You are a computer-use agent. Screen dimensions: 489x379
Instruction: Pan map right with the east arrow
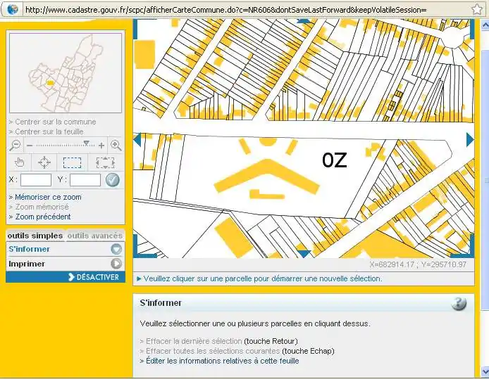470,140
